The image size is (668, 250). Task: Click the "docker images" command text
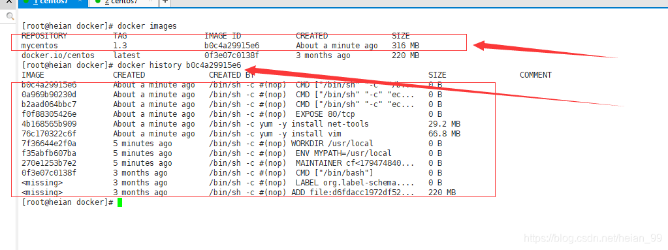tap(147, 26)
